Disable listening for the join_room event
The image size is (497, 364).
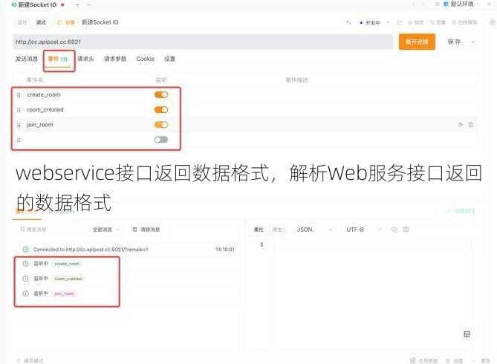point(161,125)
